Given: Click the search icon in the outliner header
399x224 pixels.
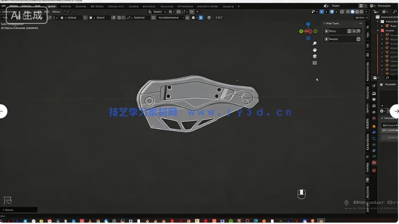Looking at the screenshot, I should pos(394,12).
